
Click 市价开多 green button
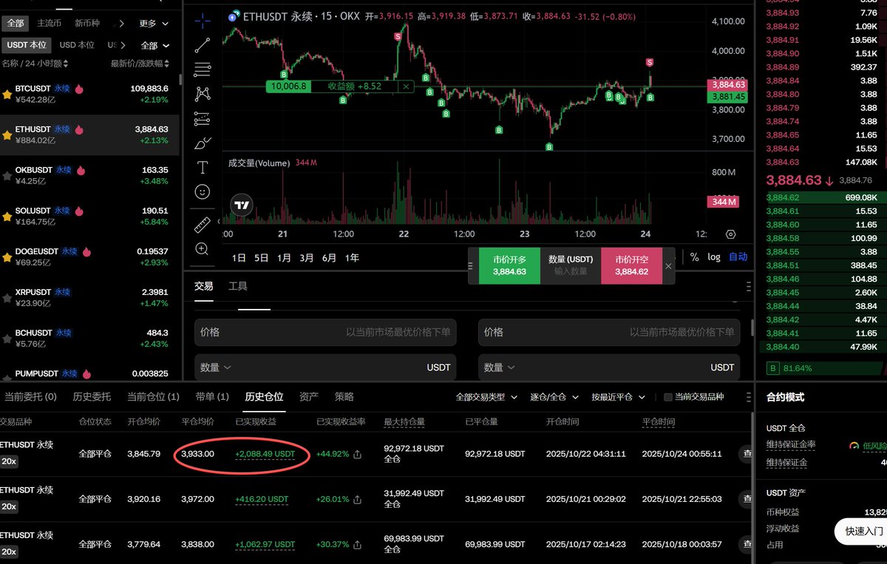pos(509,266)
